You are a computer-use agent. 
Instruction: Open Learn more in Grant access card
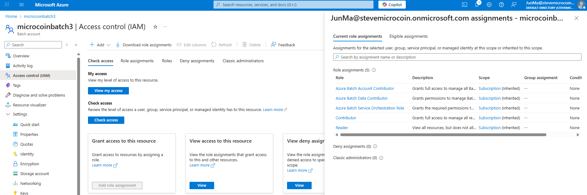click(105, 165)
